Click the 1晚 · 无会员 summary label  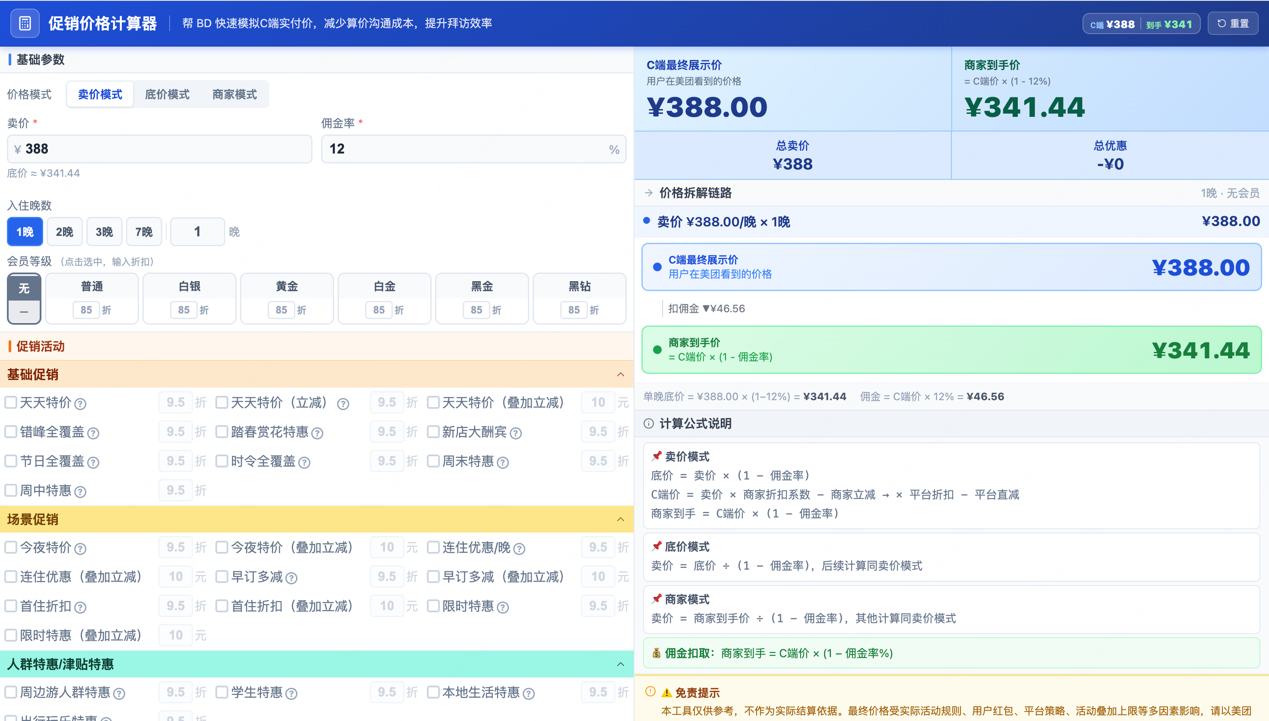1230,193
